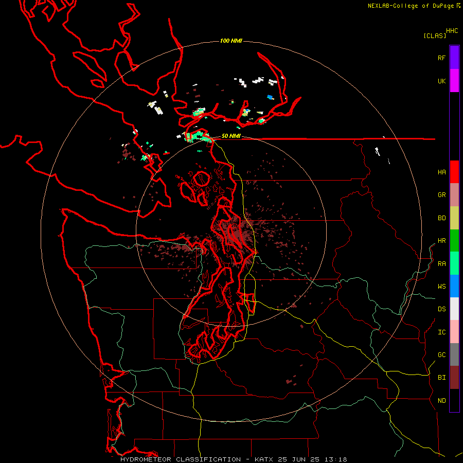The image size is (463, 463).
Task: Click the WS legend label
Action: (x=441, y=287)
